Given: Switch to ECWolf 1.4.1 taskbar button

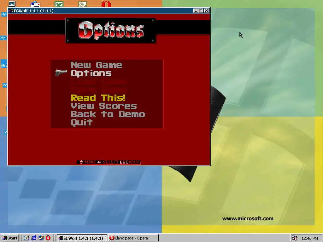Looking at the screenshot, I should [82, 238].
